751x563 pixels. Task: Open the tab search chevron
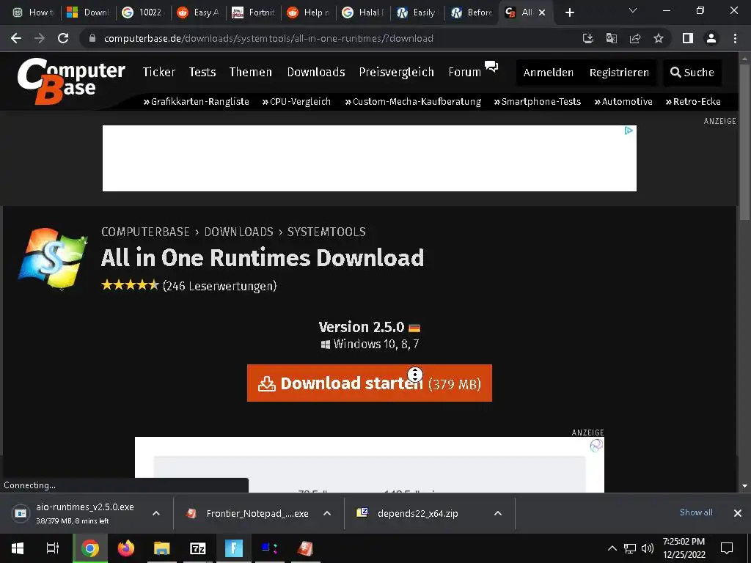[x=633, y=10]
